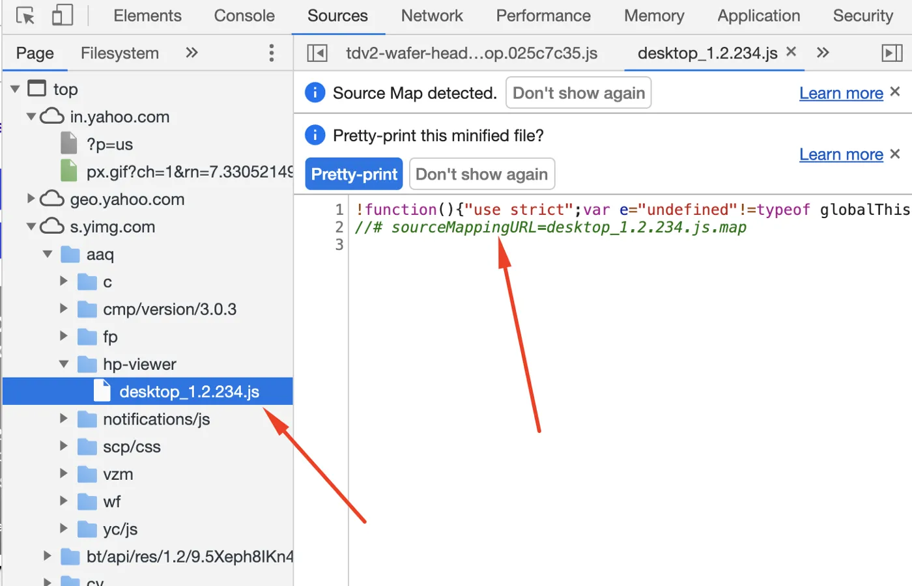Click line number 2 in the gutter

[x=339, y=227]
